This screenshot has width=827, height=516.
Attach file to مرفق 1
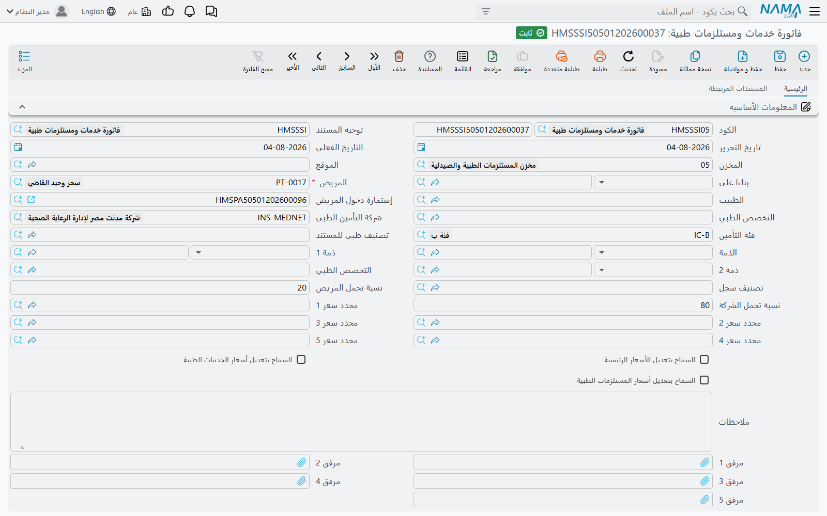coord(705,462)
